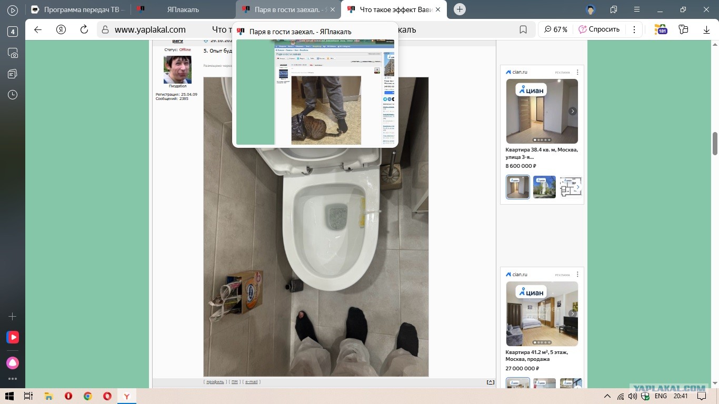The image size is (719, 404).
Task: Select the first thumbnail under the 38.4 ad
Action: [x=518, y=187]
